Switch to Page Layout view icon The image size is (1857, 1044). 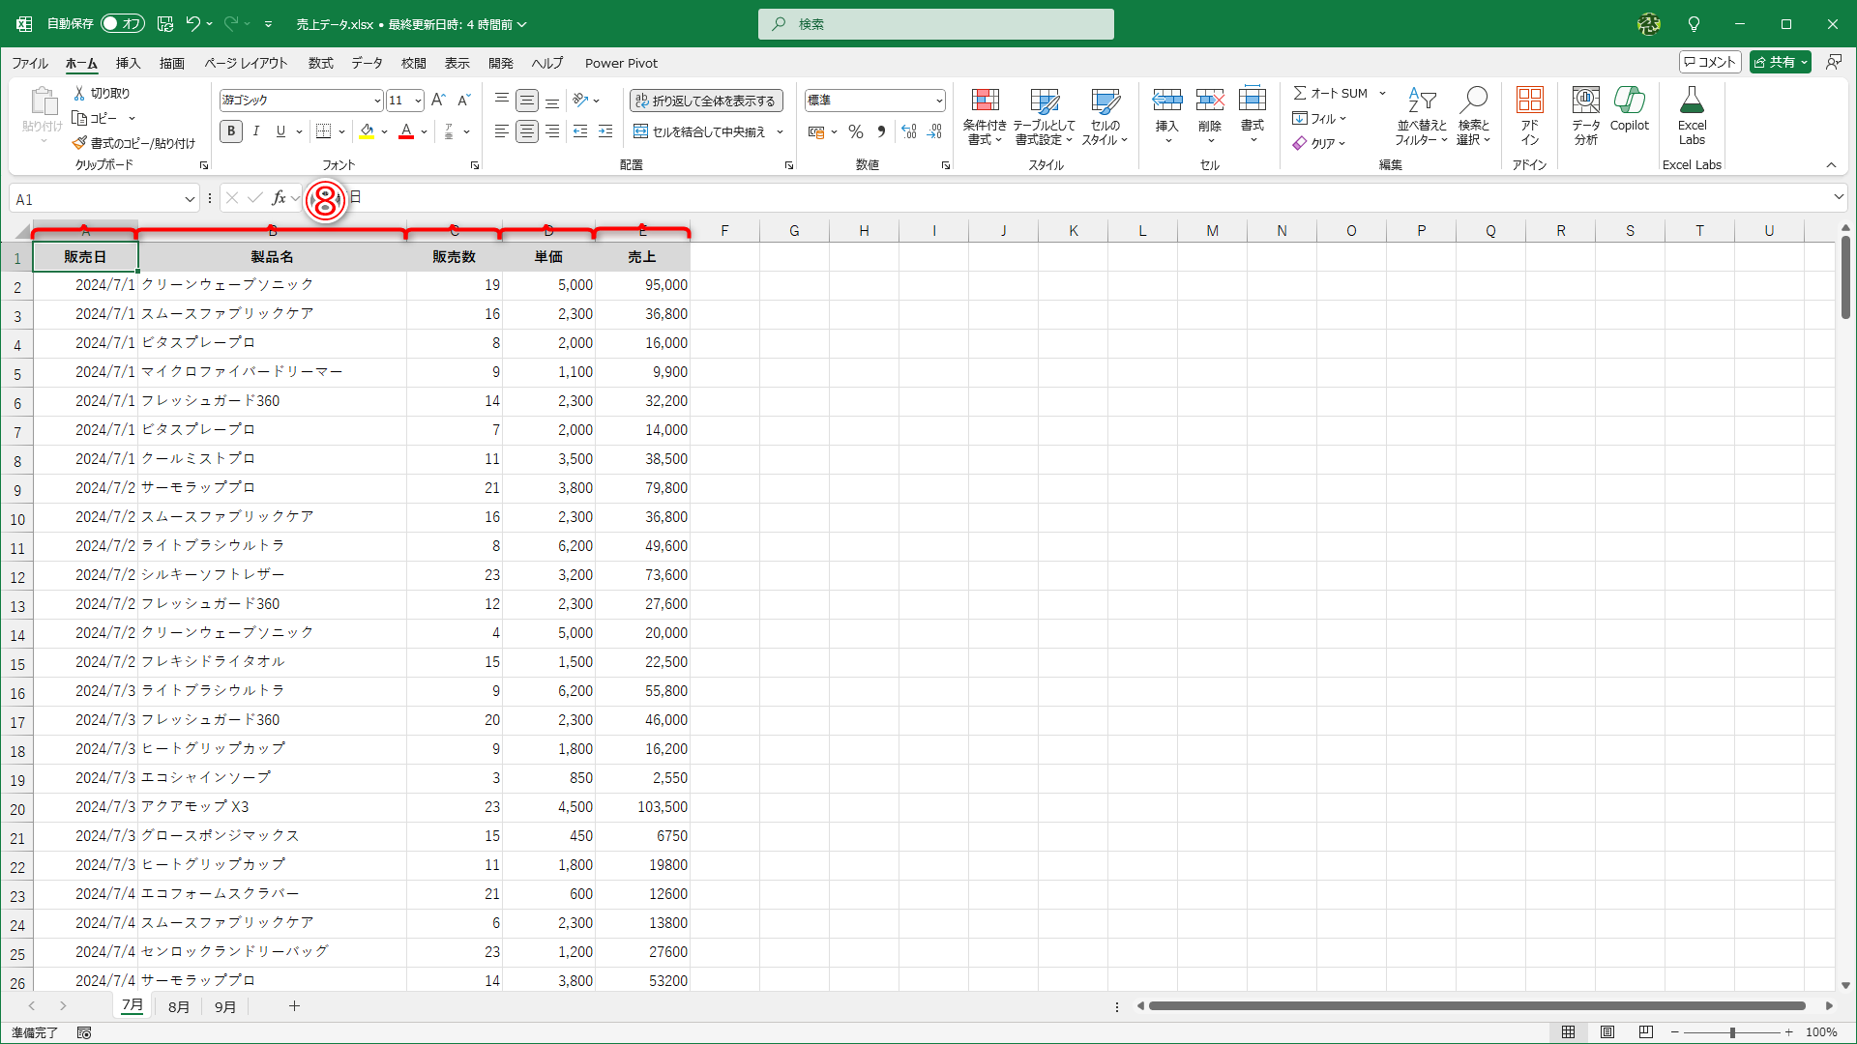[1607, 1032]
